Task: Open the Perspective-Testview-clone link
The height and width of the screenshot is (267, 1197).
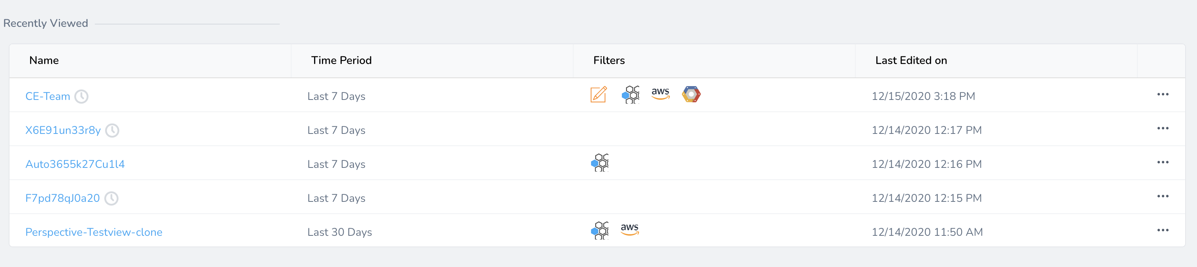Action: pos(94,232)
